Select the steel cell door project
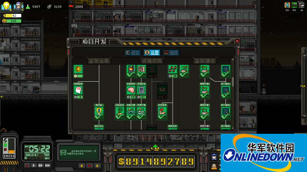 [x=141, y=91]
